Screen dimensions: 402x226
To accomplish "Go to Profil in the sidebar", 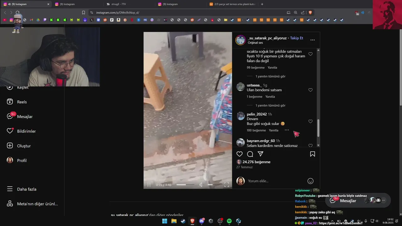I will 17,160.
